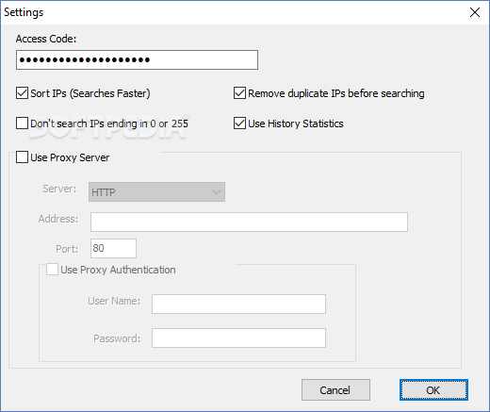Tick Use Proxy Authentication checkbox
This screenshot has height=412, width=490.
52,270
